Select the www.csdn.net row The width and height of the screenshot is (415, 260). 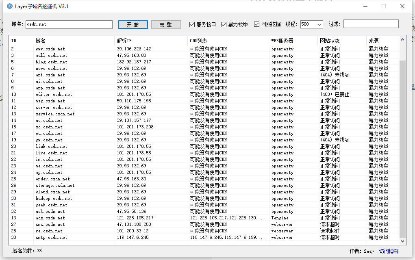click(204, 49)
